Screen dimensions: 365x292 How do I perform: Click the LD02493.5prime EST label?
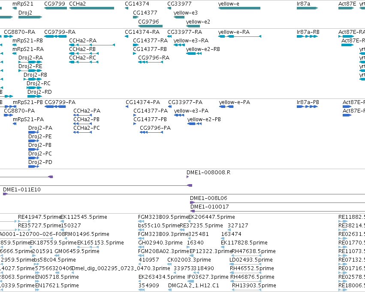251,260
